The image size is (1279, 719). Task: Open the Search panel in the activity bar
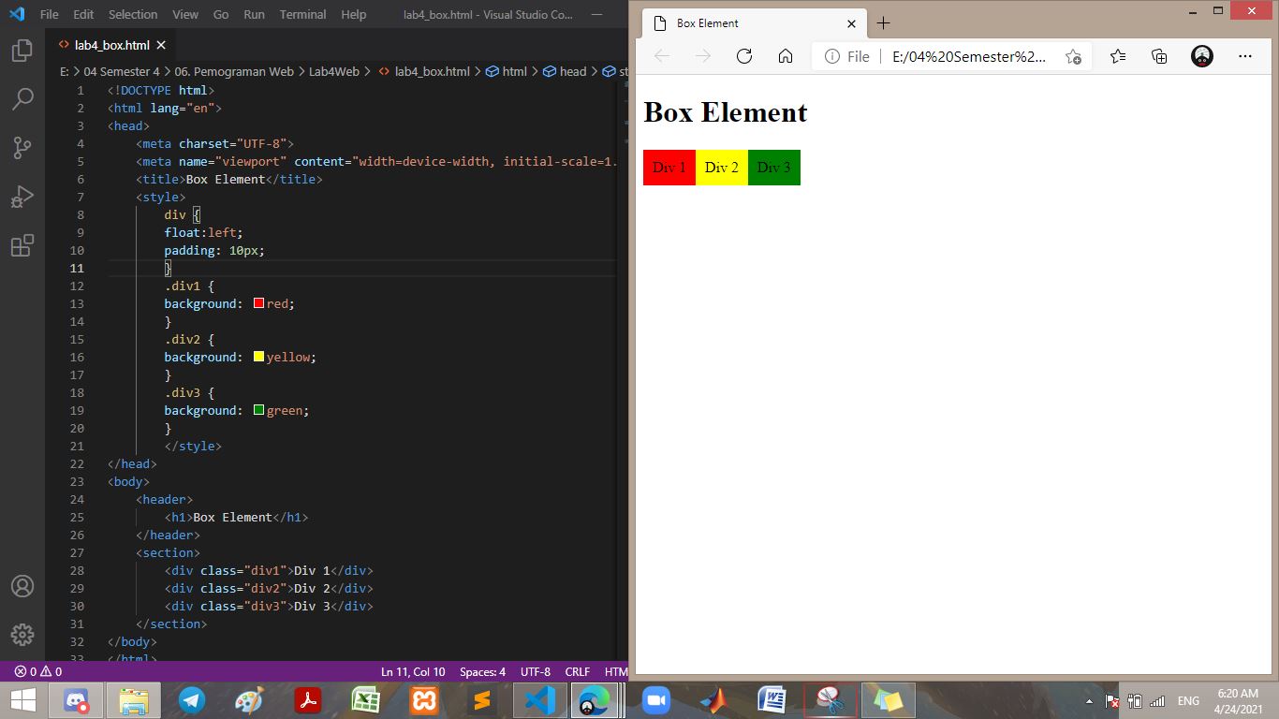click(22, 98)
